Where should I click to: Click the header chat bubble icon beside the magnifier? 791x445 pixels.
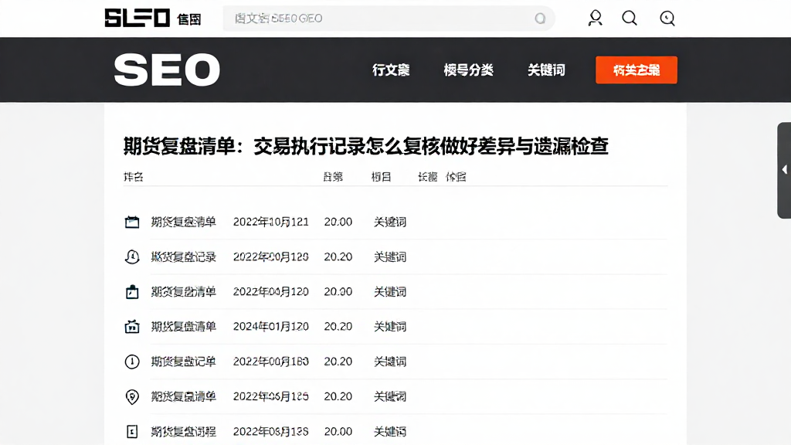click(667, 19)
